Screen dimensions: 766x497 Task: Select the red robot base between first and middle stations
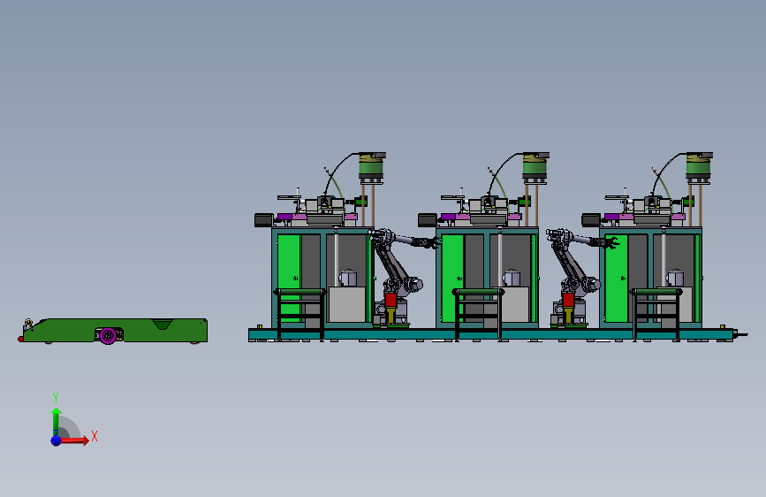pos(391,300)
